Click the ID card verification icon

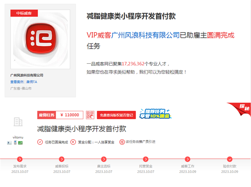[x=9, y=143]
